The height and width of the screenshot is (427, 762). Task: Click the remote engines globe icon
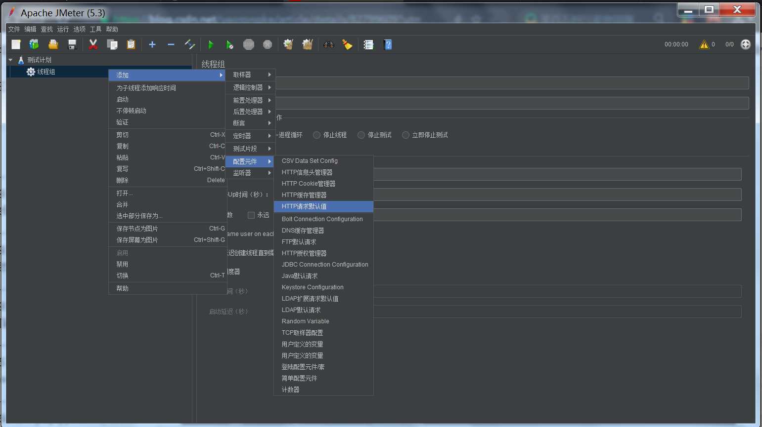point(746,44)
